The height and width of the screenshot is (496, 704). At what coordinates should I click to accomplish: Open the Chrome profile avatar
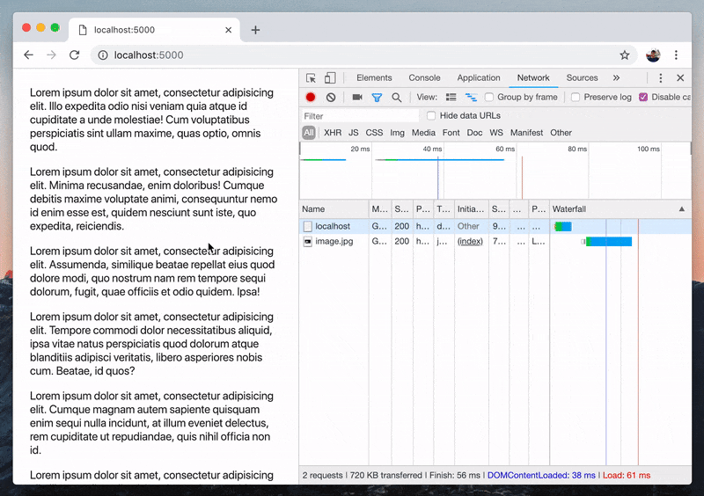pos(653,55)
